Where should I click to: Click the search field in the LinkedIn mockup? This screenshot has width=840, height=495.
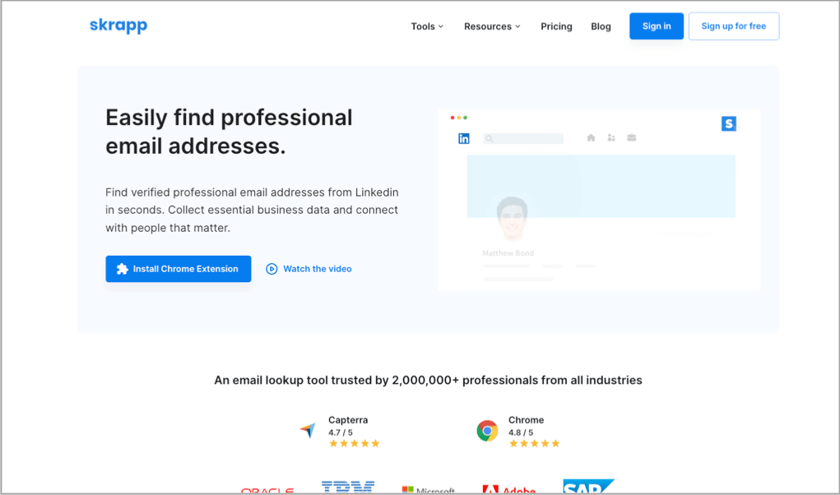click(x=523, y=139)
